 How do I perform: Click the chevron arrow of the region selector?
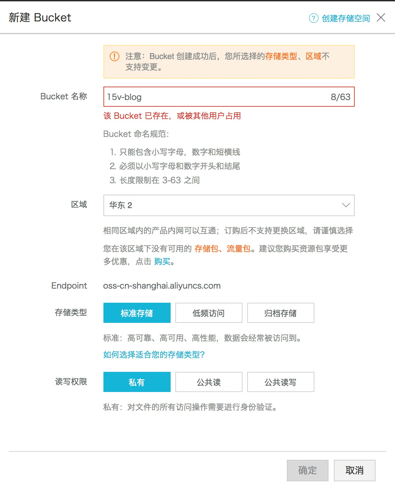point(345,205)
